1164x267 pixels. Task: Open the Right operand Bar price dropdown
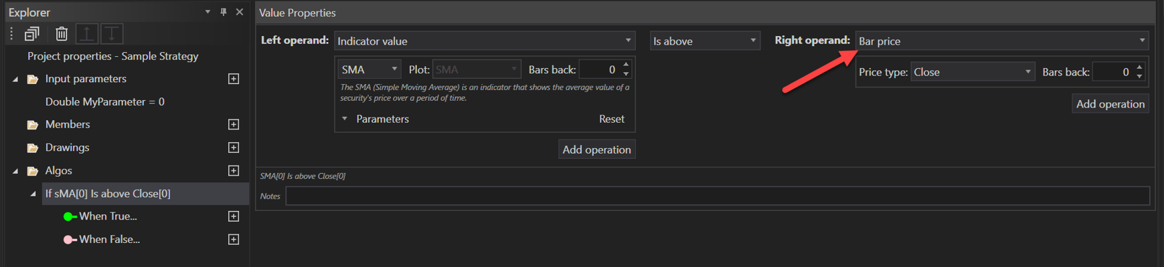(x=1001, y=41)
